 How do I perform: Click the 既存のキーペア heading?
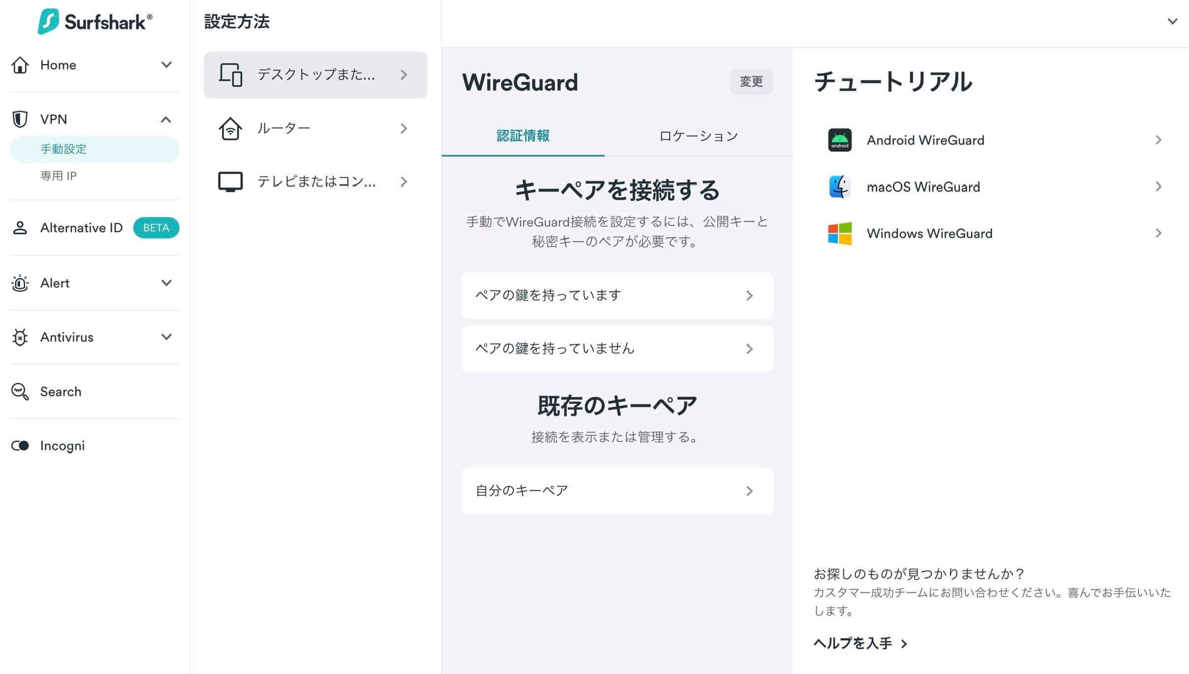pyautogui.click(x=617, y=406)
